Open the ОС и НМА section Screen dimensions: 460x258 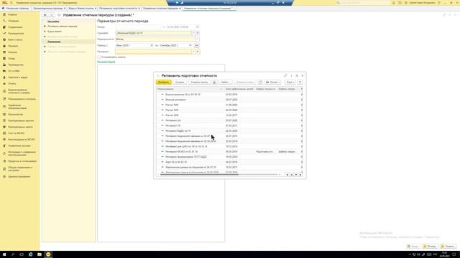[x=14, y=71]
